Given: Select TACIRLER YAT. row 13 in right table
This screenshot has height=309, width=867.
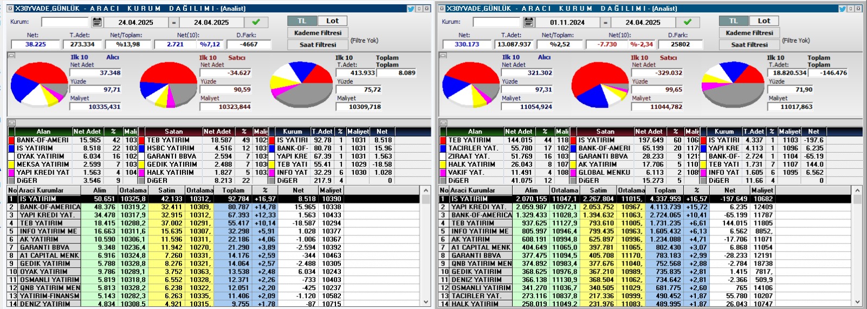Looking at the screenshot, I should pyautogui.click(x=645, y=296).
